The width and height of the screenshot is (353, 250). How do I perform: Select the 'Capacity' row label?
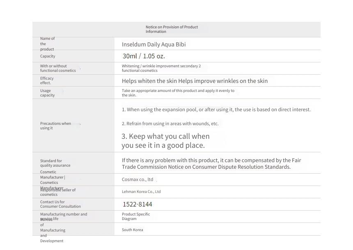pyautogui.click(x=48, y=56)
